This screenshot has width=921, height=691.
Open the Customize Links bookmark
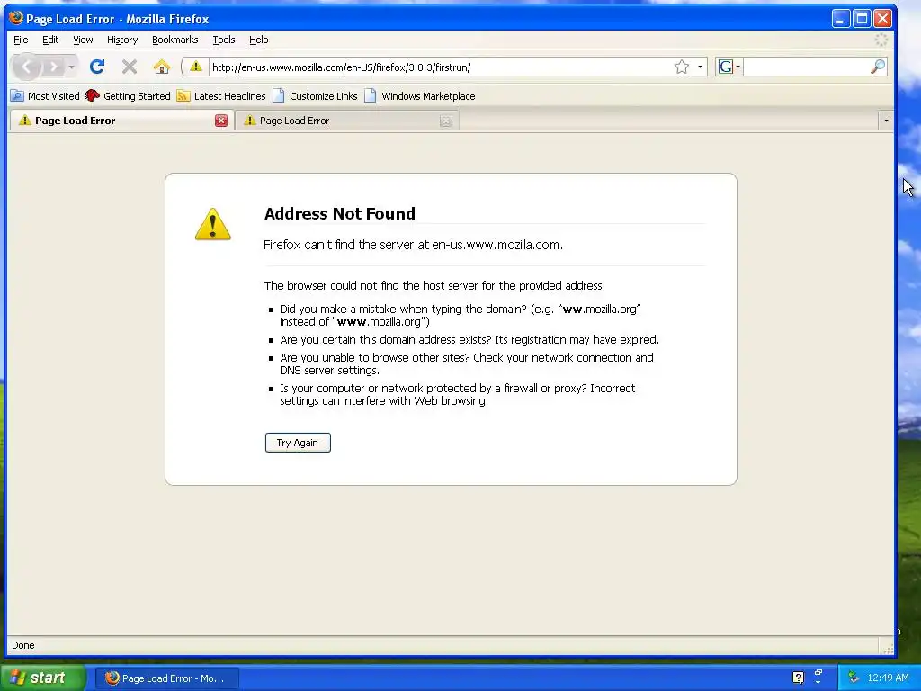coord(315,95)
